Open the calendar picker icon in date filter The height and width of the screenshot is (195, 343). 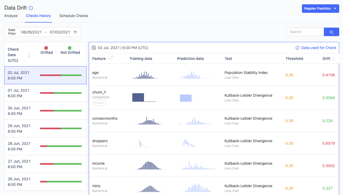click(75, 32)
